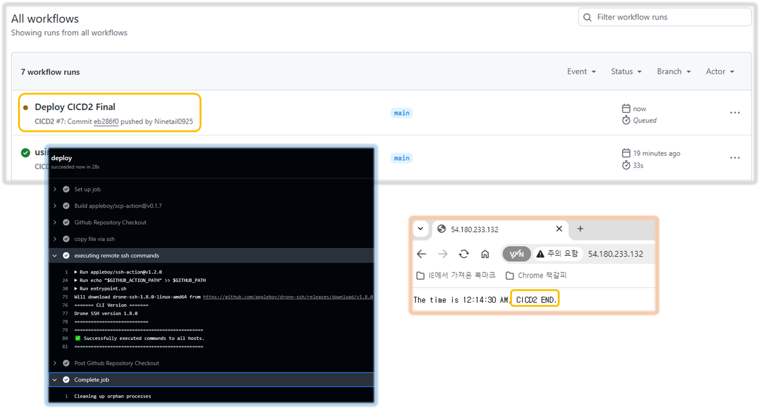The image size is (760, 409).
Task: Open options menu for Deploy CICD2 Final run
Action: tap(734, 113)
